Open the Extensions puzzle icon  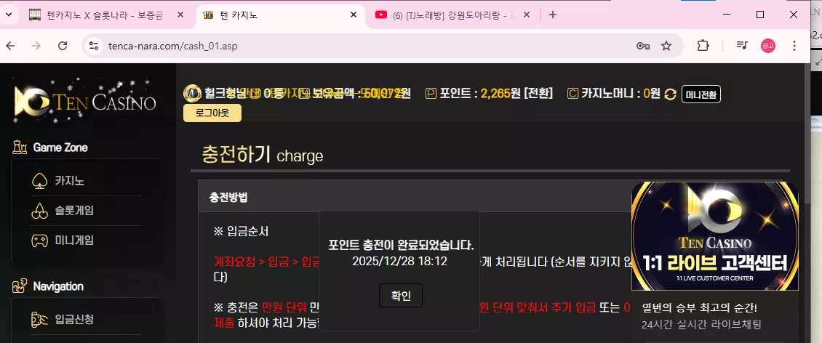703,46
